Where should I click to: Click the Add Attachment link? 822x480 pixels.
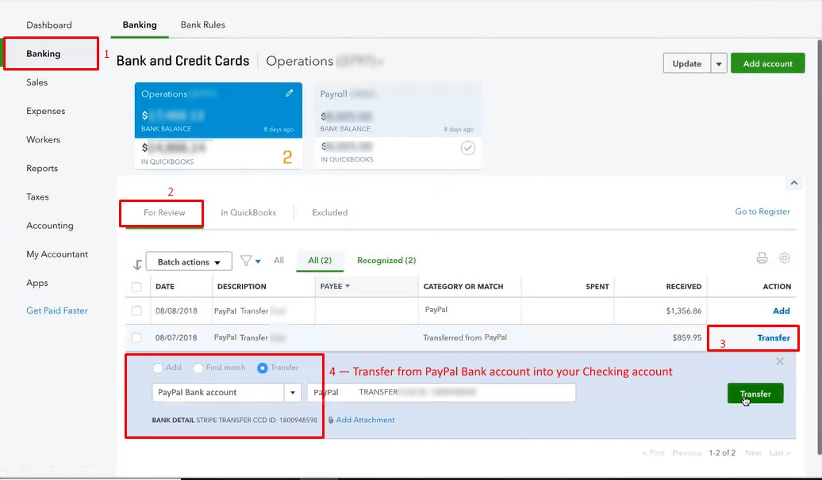(x=365, y=420)
